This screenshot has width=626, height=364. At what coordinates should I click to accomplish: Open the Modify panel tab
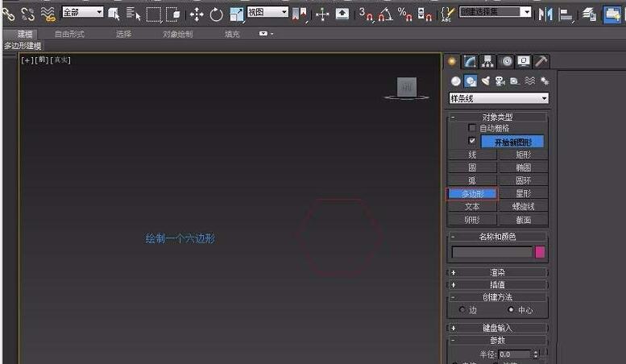click(x=470, y=61)
